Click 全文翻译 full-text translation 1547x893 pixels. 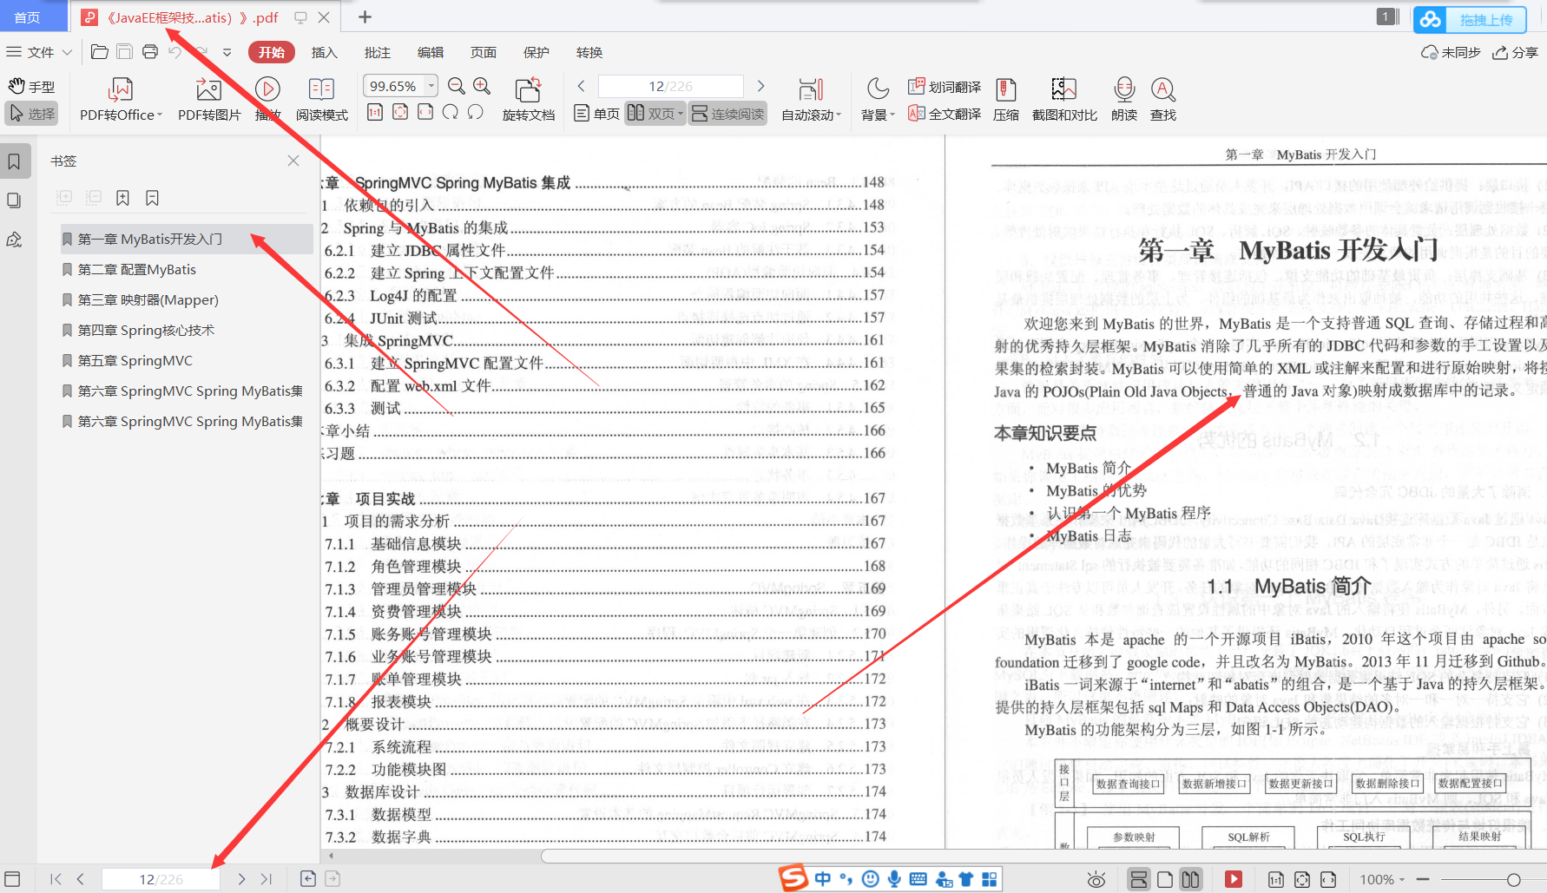pyautogui.click(x=945, y=114)
